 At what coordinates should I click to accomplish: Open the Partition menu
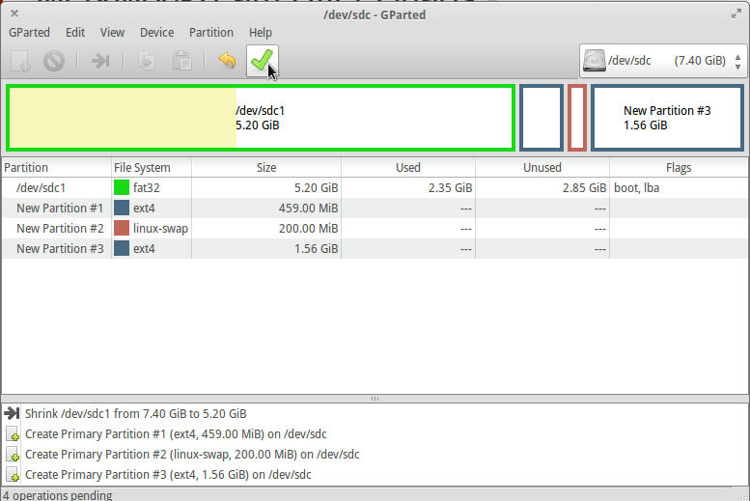coord(210,32)
